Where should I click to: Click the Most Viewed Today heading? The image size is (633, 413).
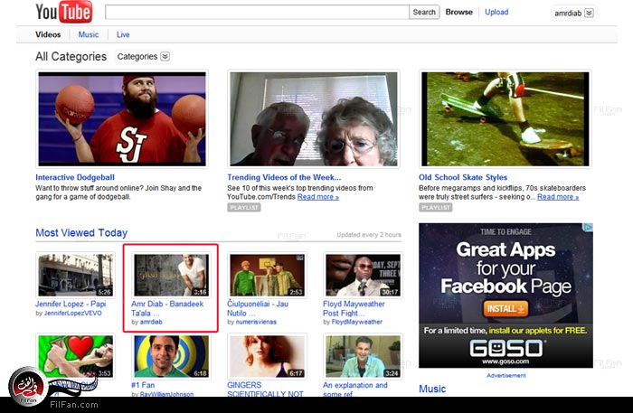(81, 233)
